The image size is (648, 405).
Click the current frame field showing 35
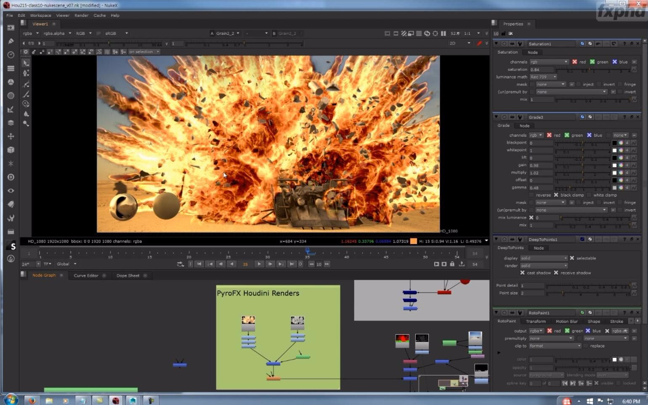245,264
